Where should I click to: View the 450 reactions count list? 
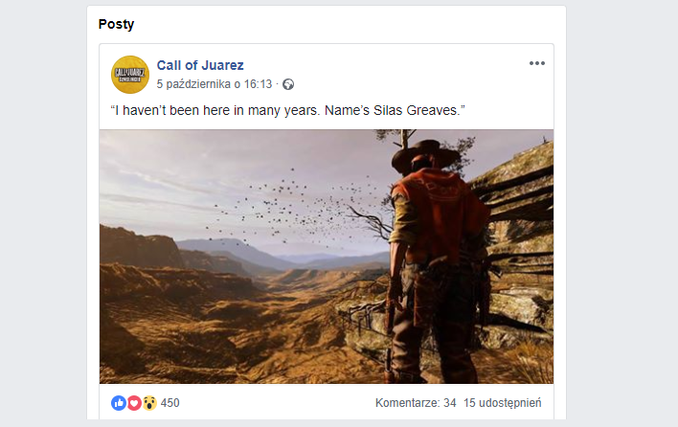point(169,403)
